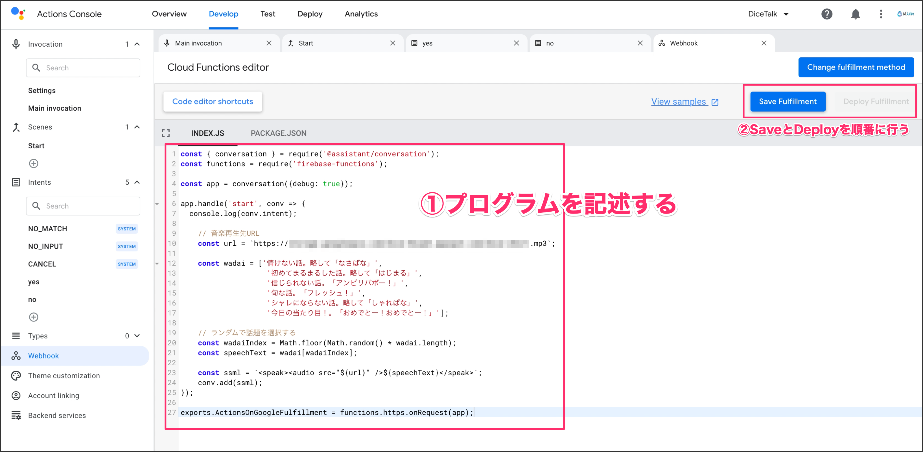This screenshot has width=923, height=452.
Task: Collapse the Scenes section
Action: pyautogui.click(x=137, y=127)
